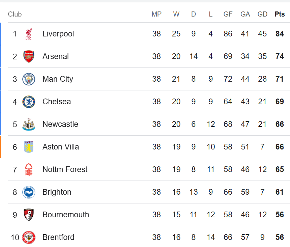Select the Newcastle team name
The width and height of the screenshot is (290, 247).
click(x=60, y=124)
